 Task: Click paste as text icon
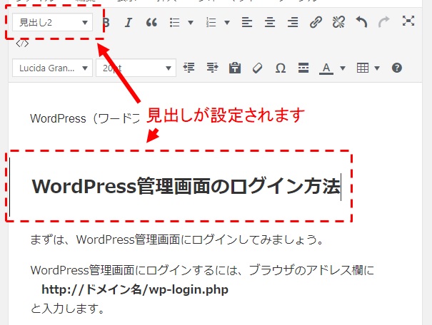pyautogui.click(x=235, y=68)
